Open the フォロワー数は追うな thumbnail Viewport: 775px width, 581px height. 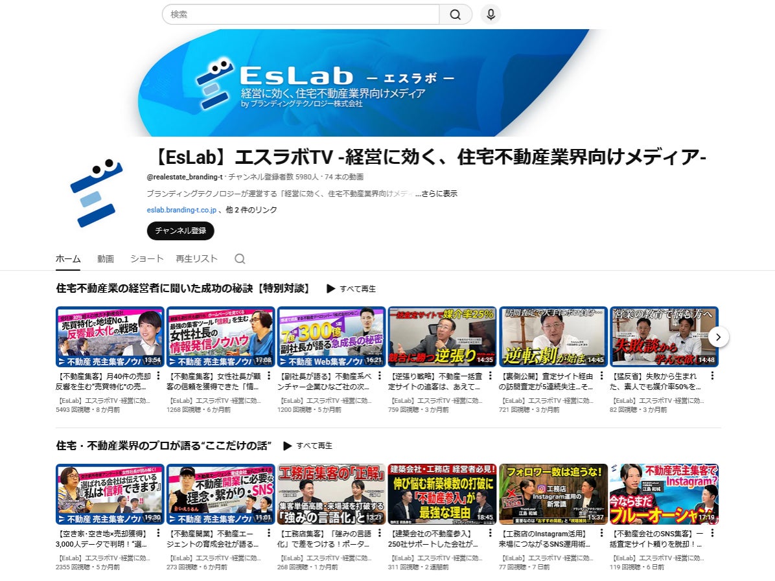(x=553, y=494)
